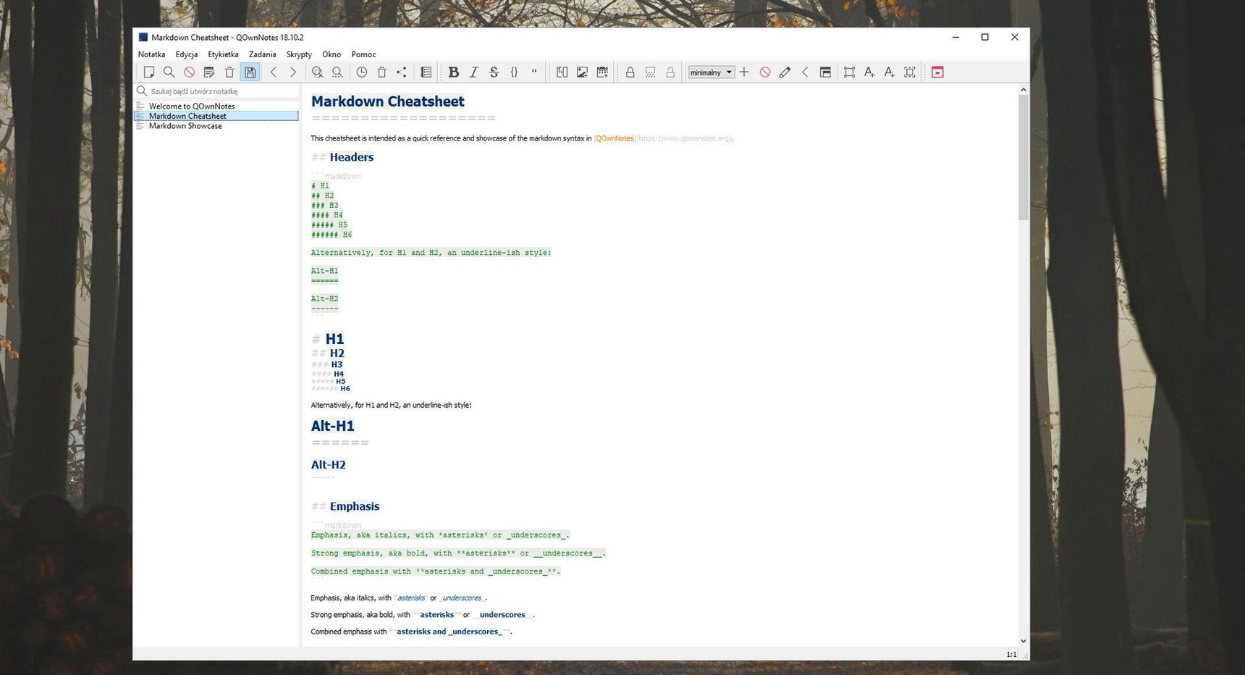Open the Skrypty menu
The width and height of the screenshot is (1245, 675).
[x=299, y=54]
